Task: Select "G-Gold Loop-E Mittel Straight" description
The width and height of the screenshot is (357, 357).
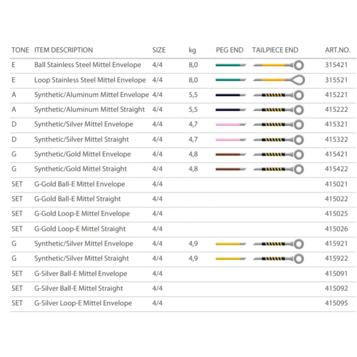Action: tap(80, 229)
